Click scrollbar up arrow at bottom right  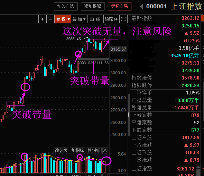(x=198, y=167)
